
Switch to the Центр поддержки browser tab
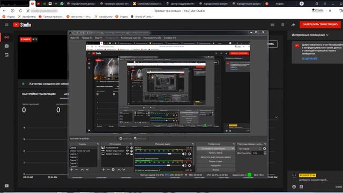181,4
